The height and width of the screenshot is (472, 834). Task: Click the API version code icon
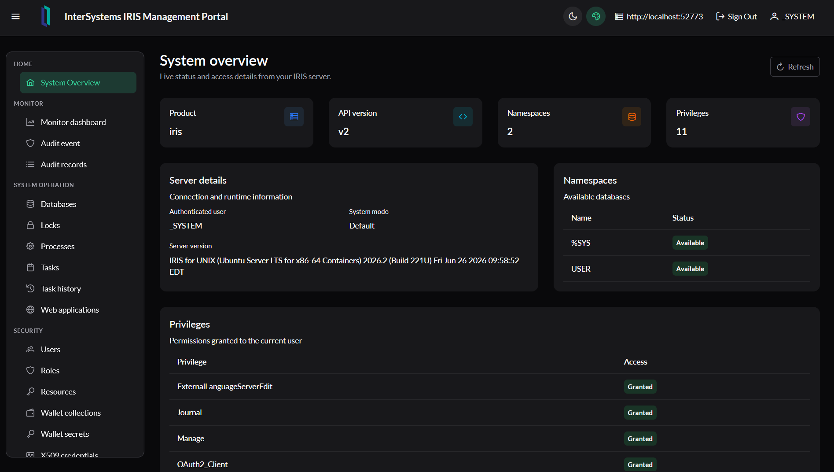click(463, 117)
